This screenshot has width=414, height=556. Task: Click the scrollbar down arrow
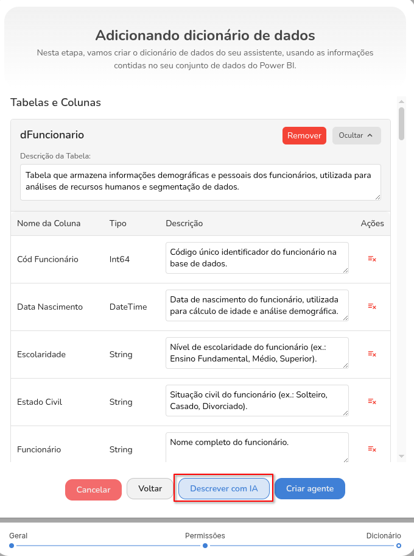[x=402, y=457]
